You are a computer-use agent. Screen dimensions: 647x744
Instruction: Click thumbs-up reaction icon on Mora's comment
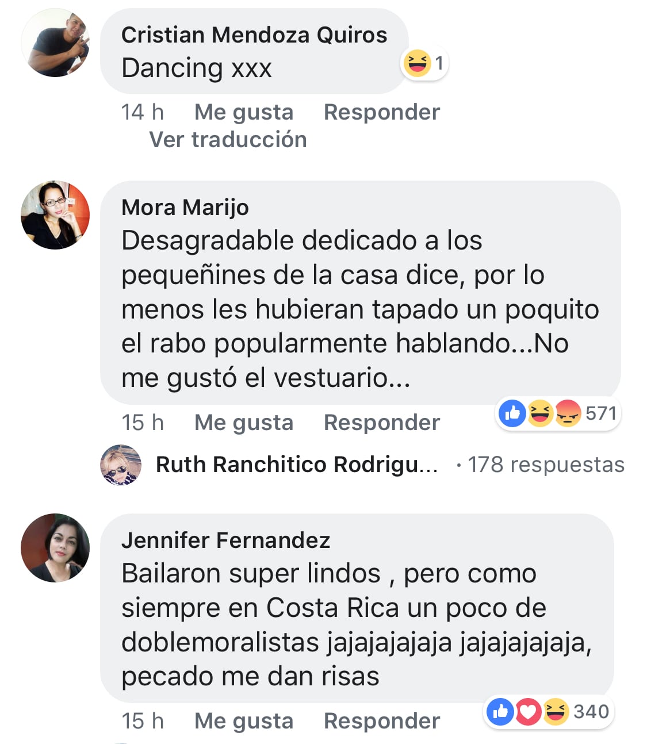tap(512, 413)
